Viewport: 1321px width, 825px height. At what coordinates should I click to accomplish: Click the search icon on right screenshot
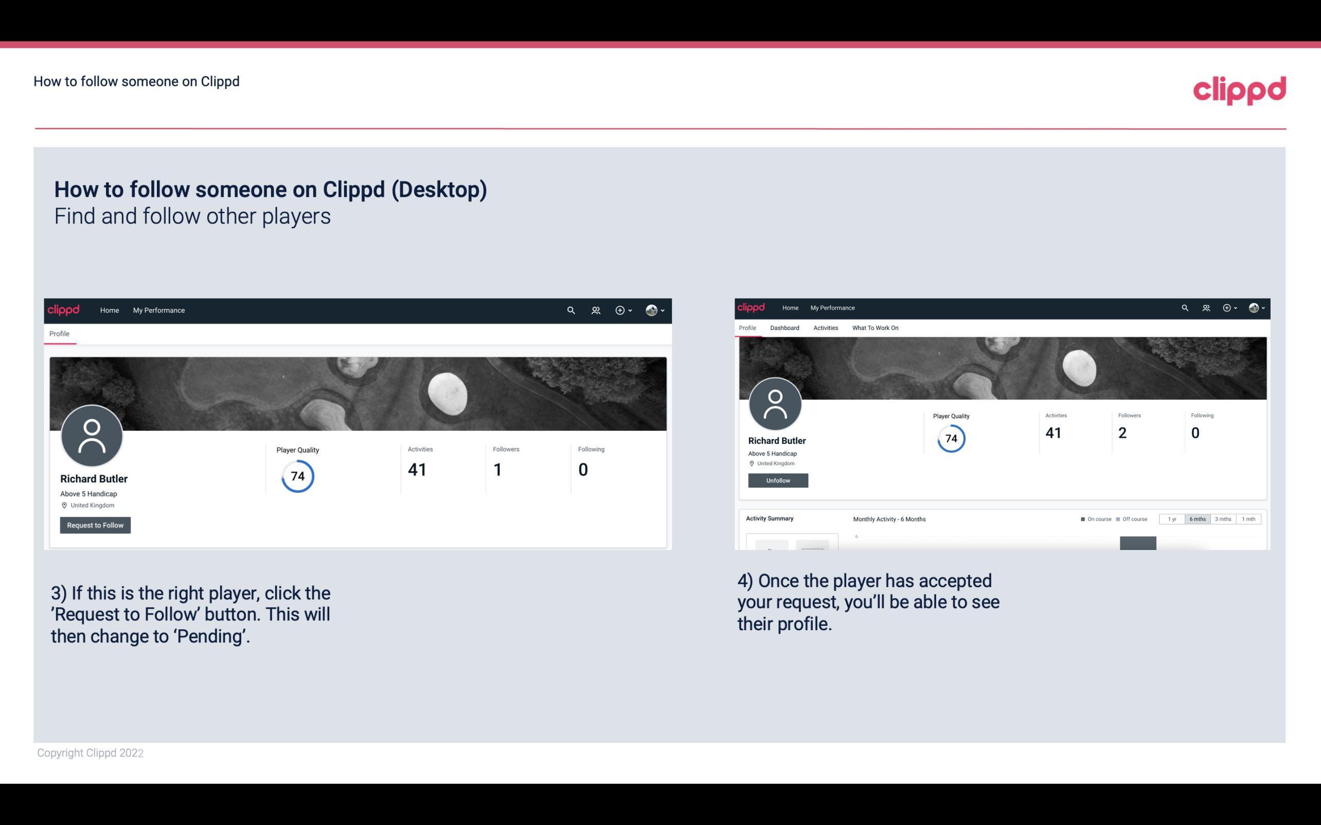1184,307
